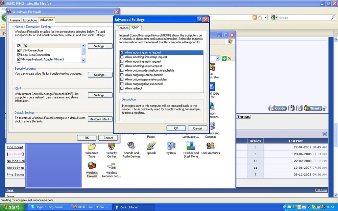Click Cancel in Advanced Settings dialog

[x=197, y=128]
